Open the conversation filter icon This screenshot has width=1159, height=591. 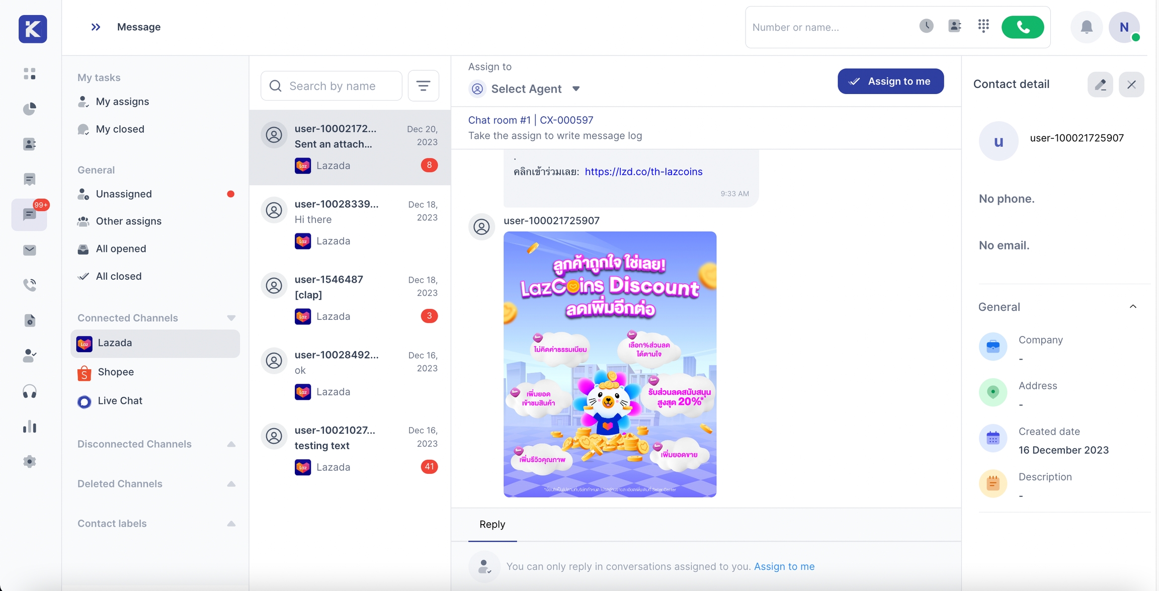[423, 86]
